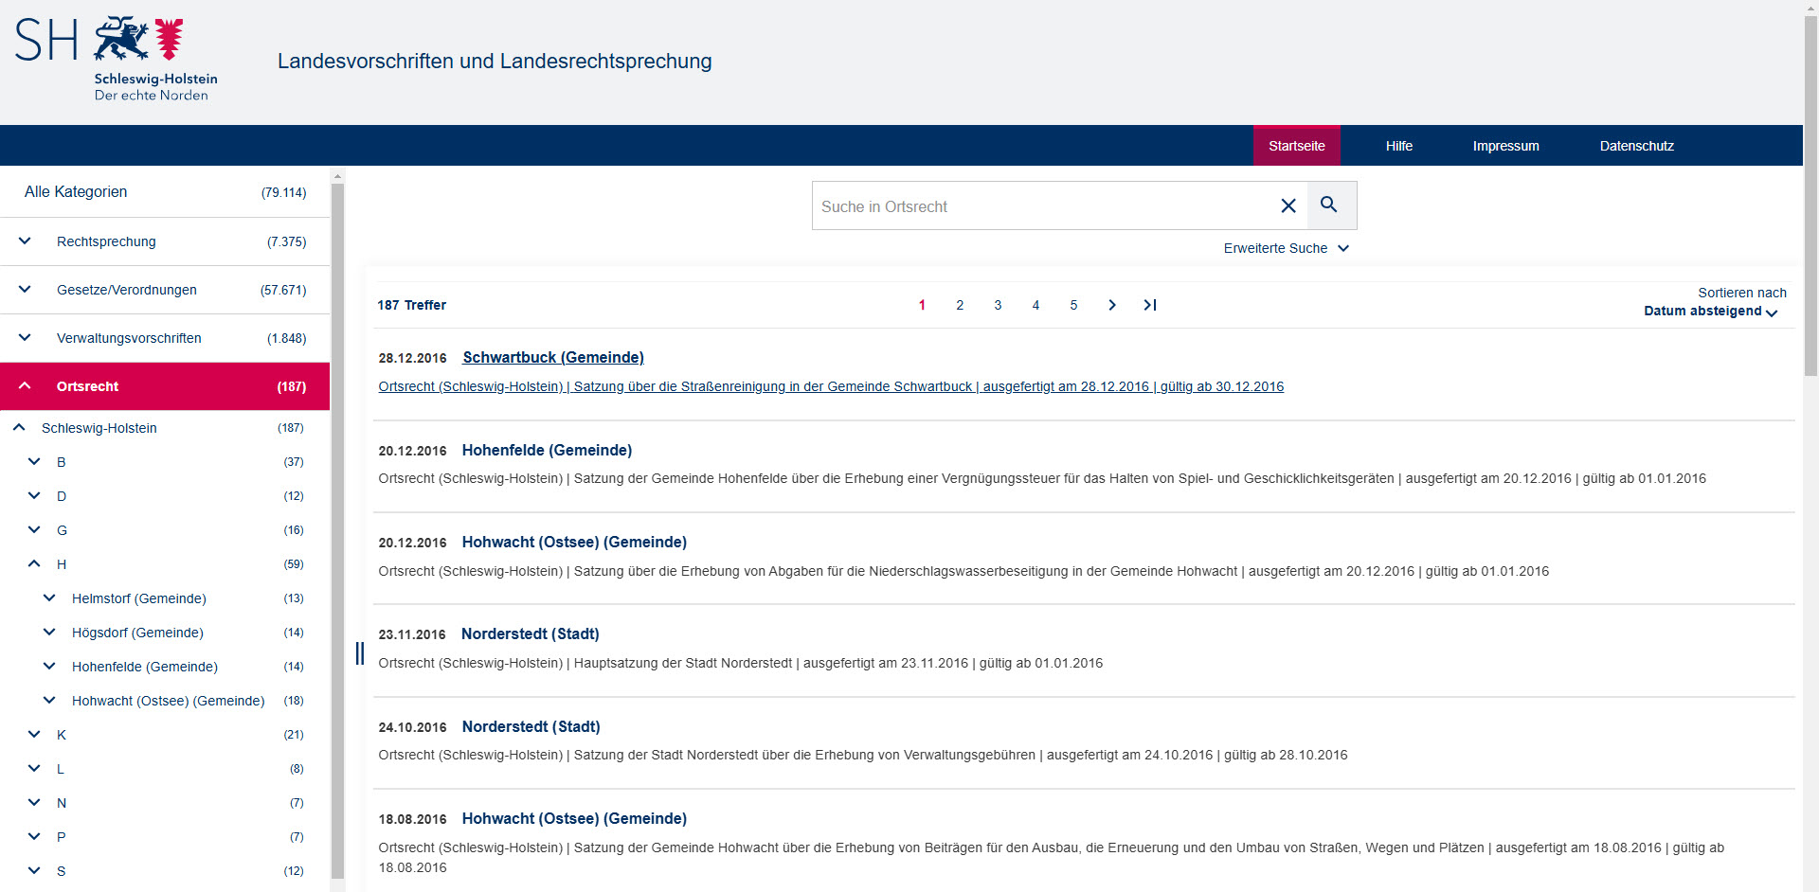Expand letter D tree node

(x=34, y=496)
